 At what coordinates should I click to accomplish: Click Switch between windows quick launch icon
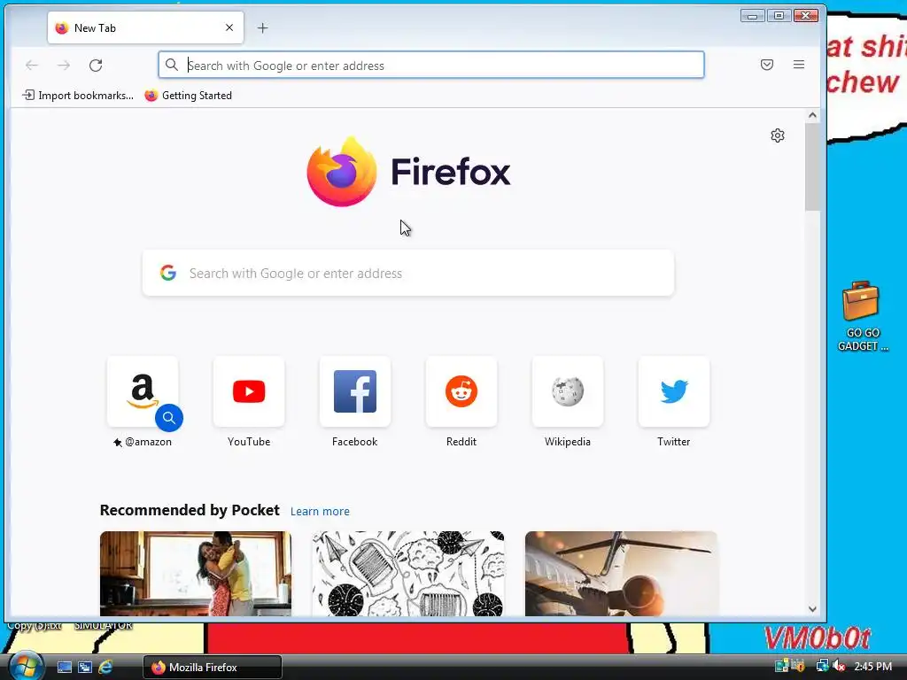click(x=85, y=668)
